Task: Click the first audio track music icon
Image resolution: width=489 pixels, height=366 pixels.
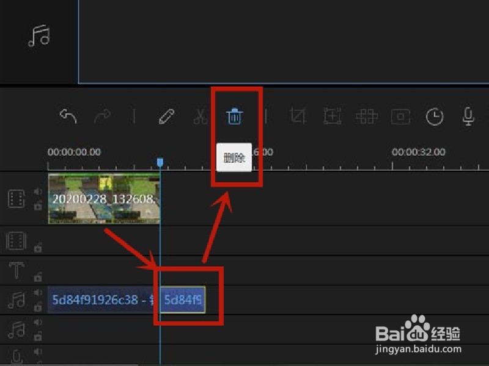Action: tap(17, 300)
